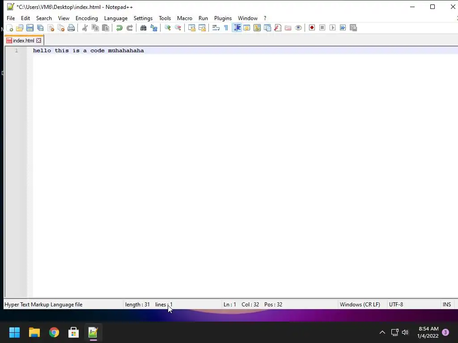Screen dimensions: 458x343
Task: Click the Save All toolbar icon
Action: 40,28
